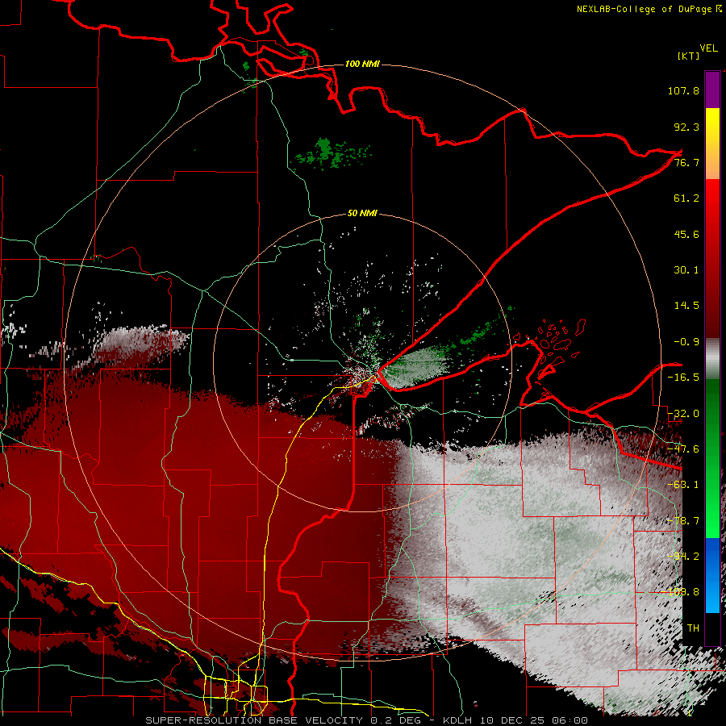Image resolution: width=726 pixels, height=726 pixels.
Task: Select the -63.1 velocity scale value
Action: 683,485
